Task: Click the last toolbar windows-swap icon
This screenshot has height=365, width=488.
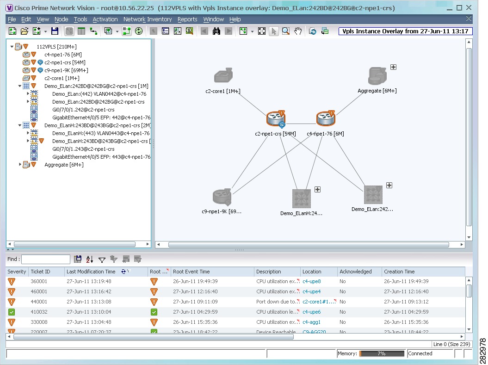Action: tap(325, 31)
